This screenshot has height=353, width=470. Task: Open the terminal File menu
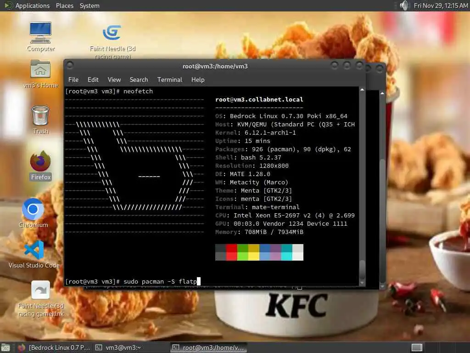[x=73, y=80]
